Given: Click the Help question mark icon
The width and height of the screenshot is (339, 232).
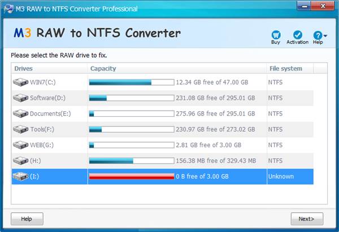Looking at the screenshot, I should coord(318,35).
